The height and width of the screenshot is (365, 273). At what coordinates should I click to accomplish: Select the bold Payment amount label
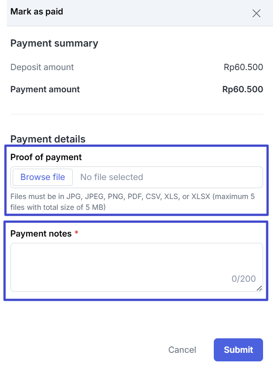pyautogui.click(x=45, y=90)
